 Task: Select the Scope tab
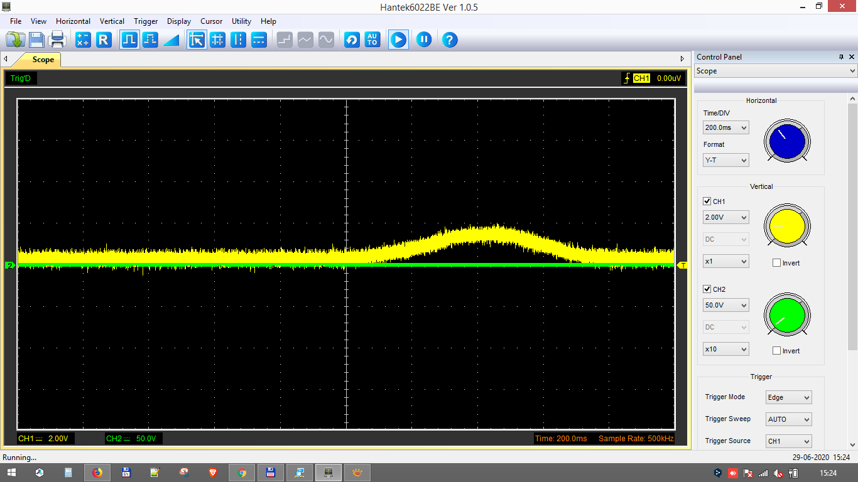pyautogui.click(x=41, y=60)
